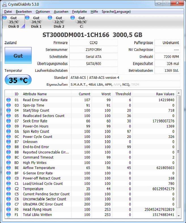Click the attribute list scrollbar thumb
The image size is (186, 223).
(178, 152)
